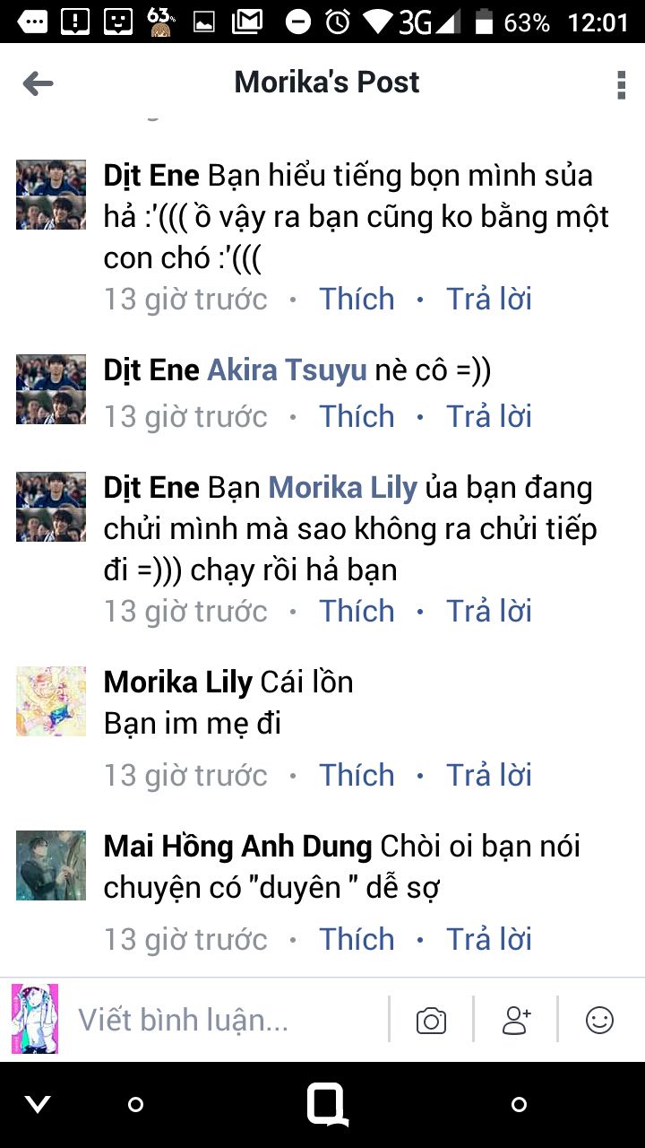Tap the down chevron navigation back button
Viewport: 645px width, 1148px height.
pos(38,1104)
